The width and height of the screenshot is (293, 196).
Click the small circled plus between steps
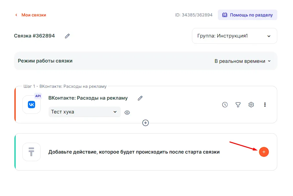point(146,123)
